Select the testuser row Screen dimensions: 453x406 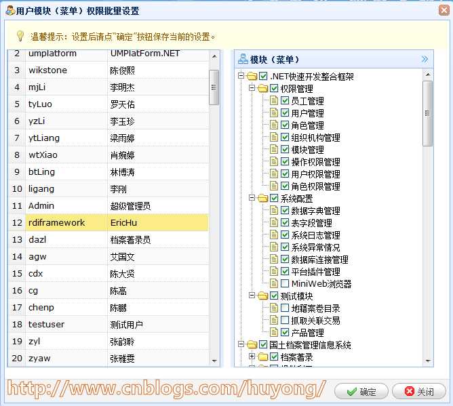pos(109,324)
